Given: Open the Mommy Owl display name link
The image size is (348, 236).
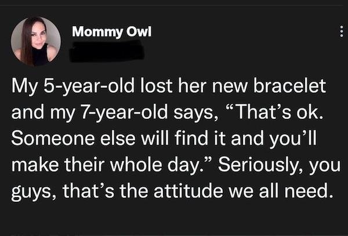Looking at the screenshot, I should tap(112, 32).
